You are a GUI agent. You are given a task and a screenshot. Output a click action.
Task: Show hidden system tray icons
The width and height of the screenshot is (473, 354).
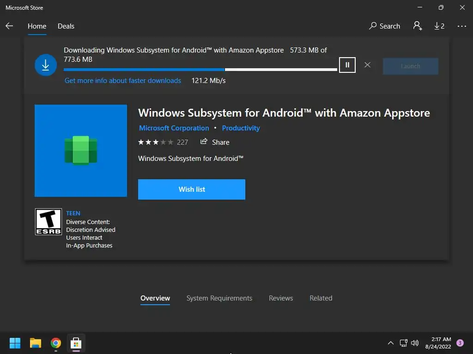(x=390, y=343)
